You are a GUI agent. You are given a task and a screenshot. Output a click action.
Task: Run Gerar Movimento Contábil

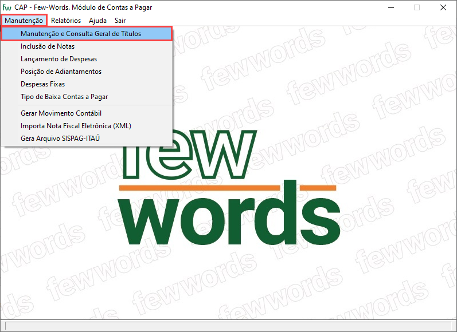[87, 113]
